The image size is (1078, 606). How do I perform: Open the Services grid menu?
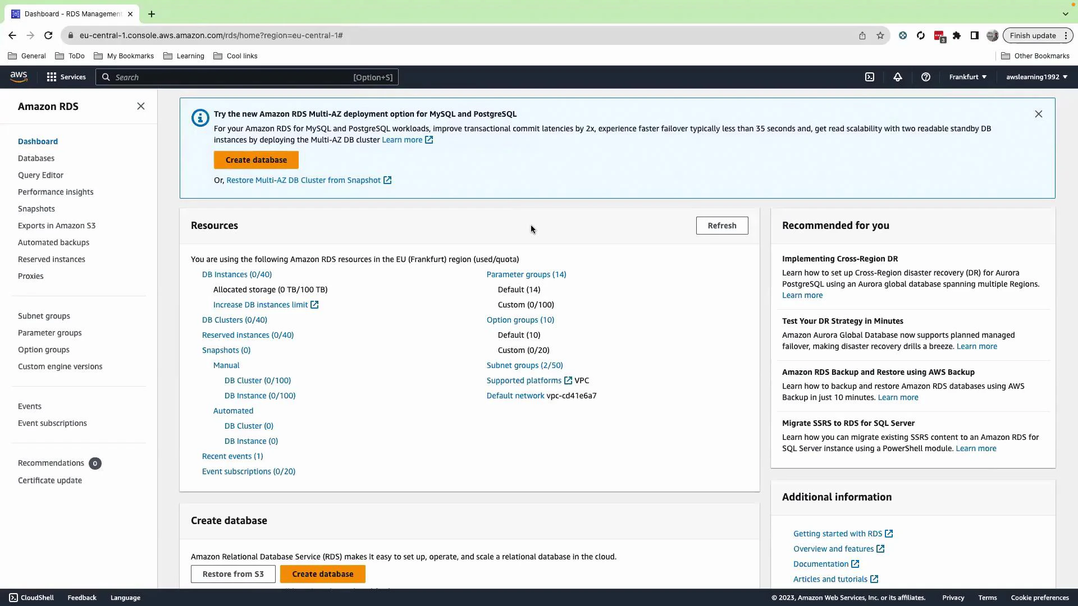pos(66,77)
